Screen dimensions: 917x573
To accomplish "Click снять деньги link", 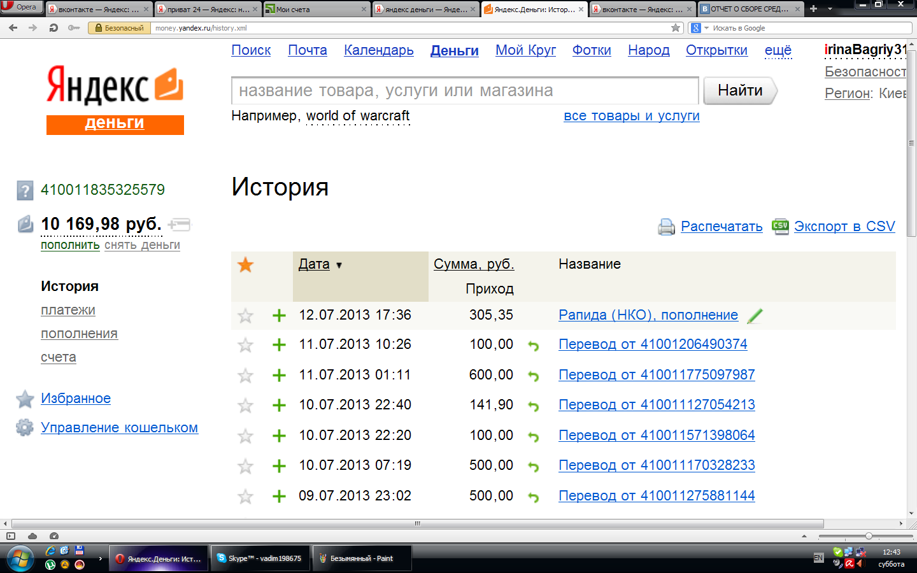I will [x=142, y=245].
